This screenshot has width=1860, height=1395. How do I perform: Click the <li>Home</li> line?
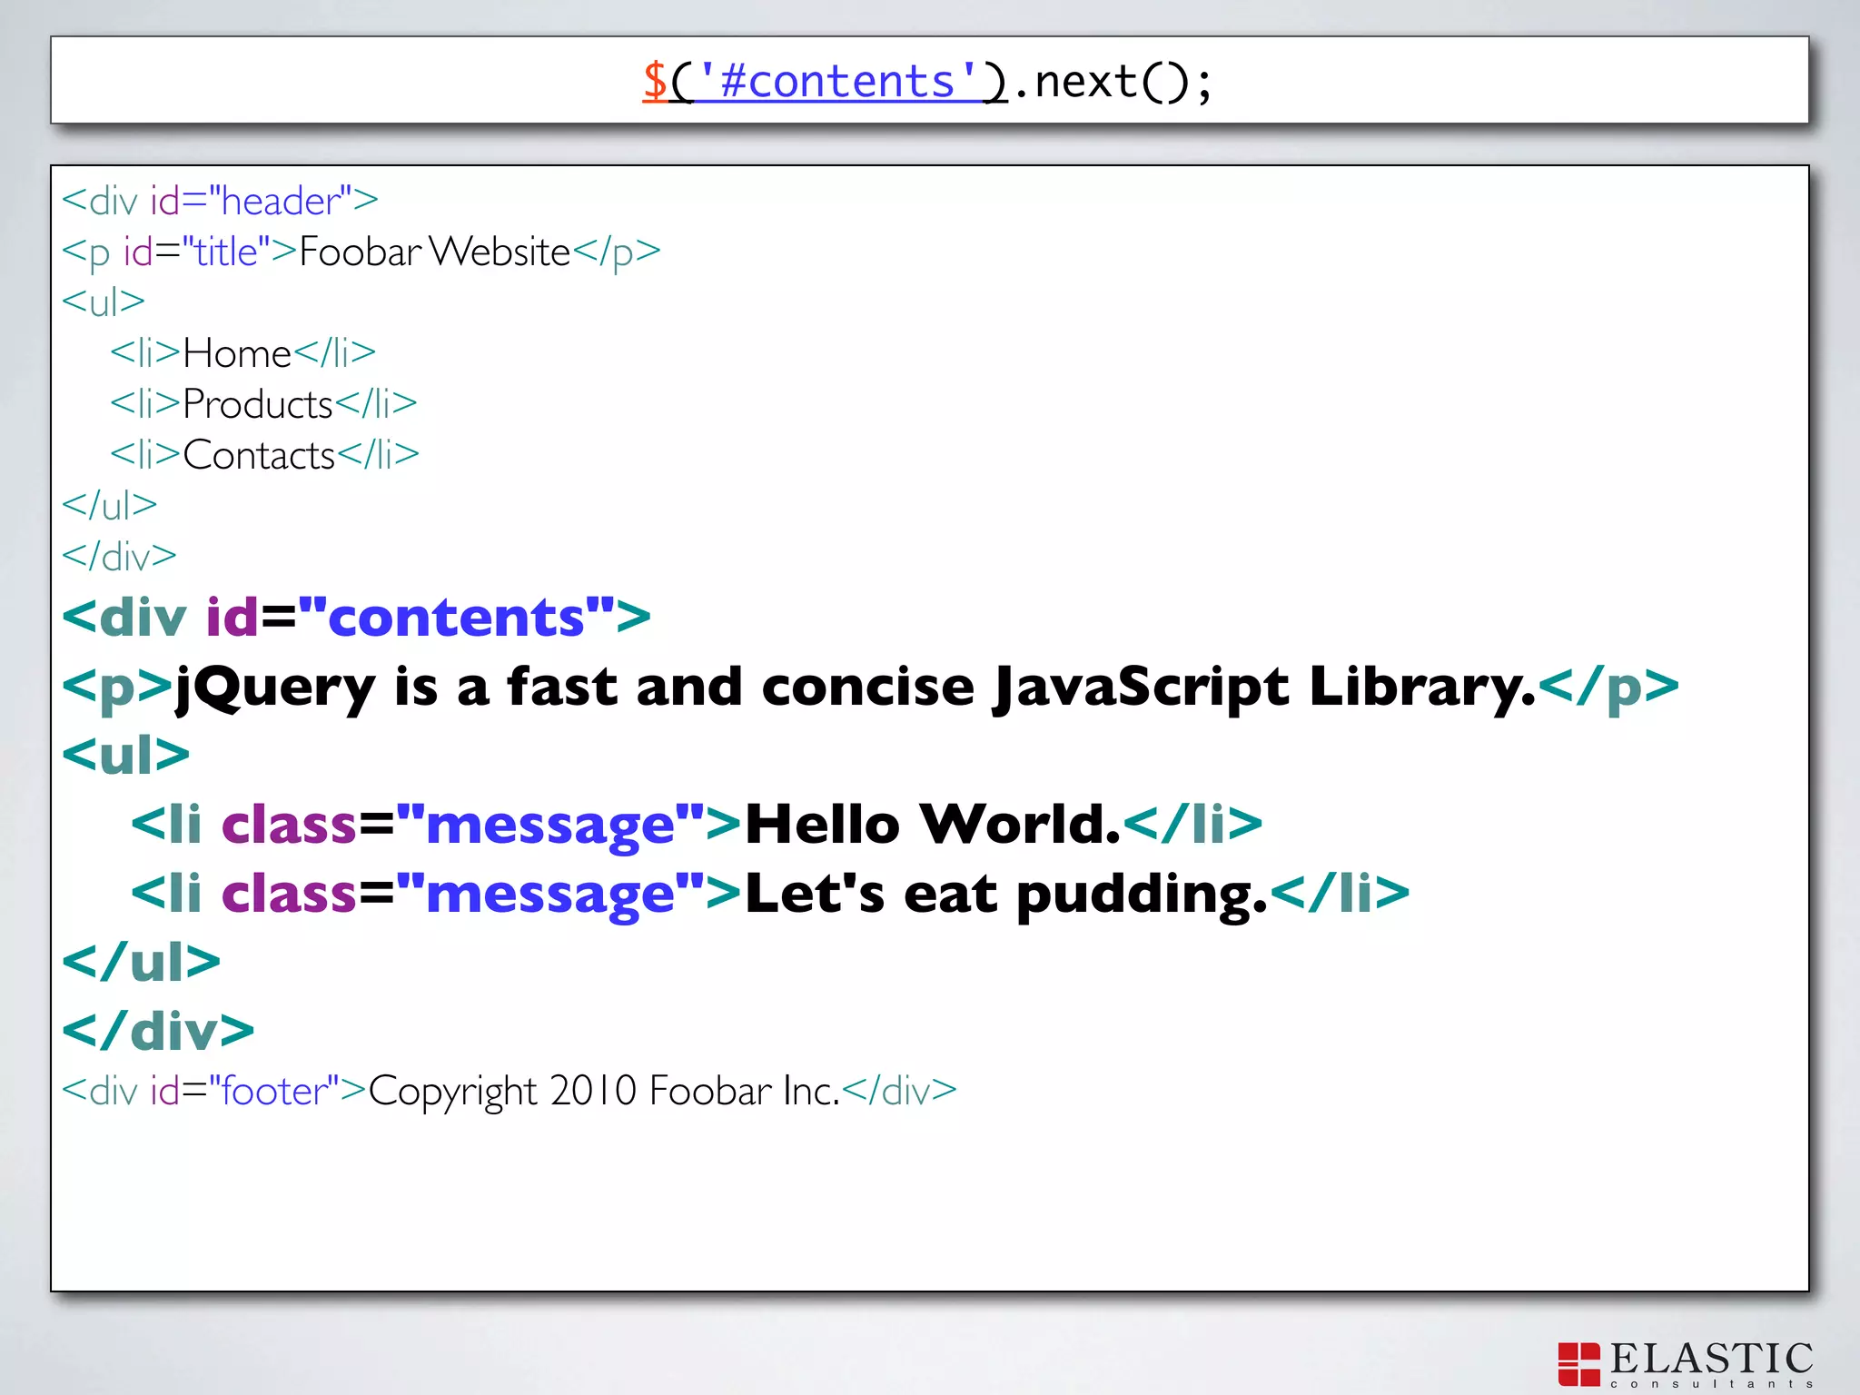242,353
